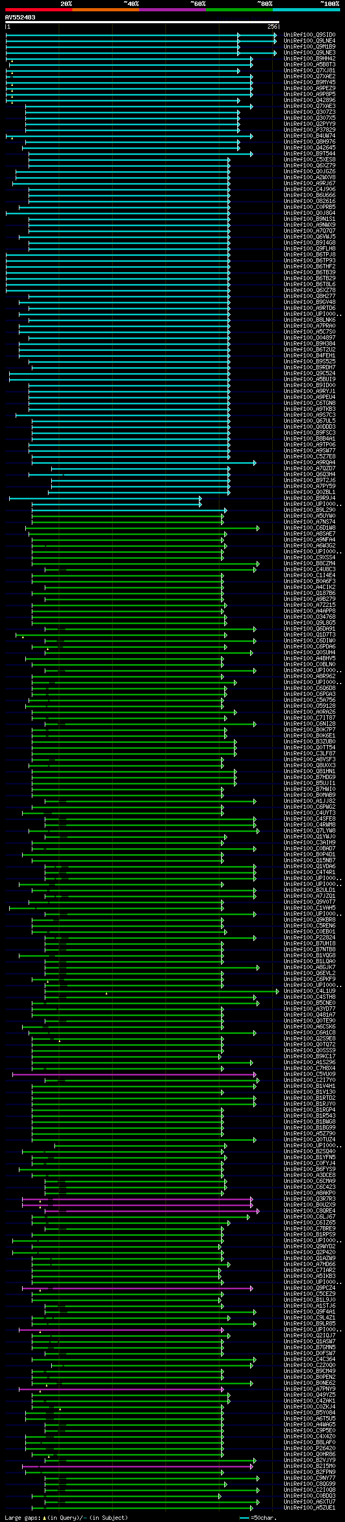Image resolution: width=345 pixels, height=1522 pixels.
Task: Open hit UniRef100_Q9LNE3
Action: [309, 52]
